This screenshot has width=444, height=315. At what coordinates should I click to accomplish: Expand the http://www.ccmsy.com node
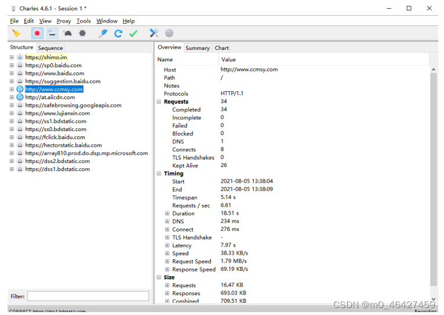[x=12, y=89]
